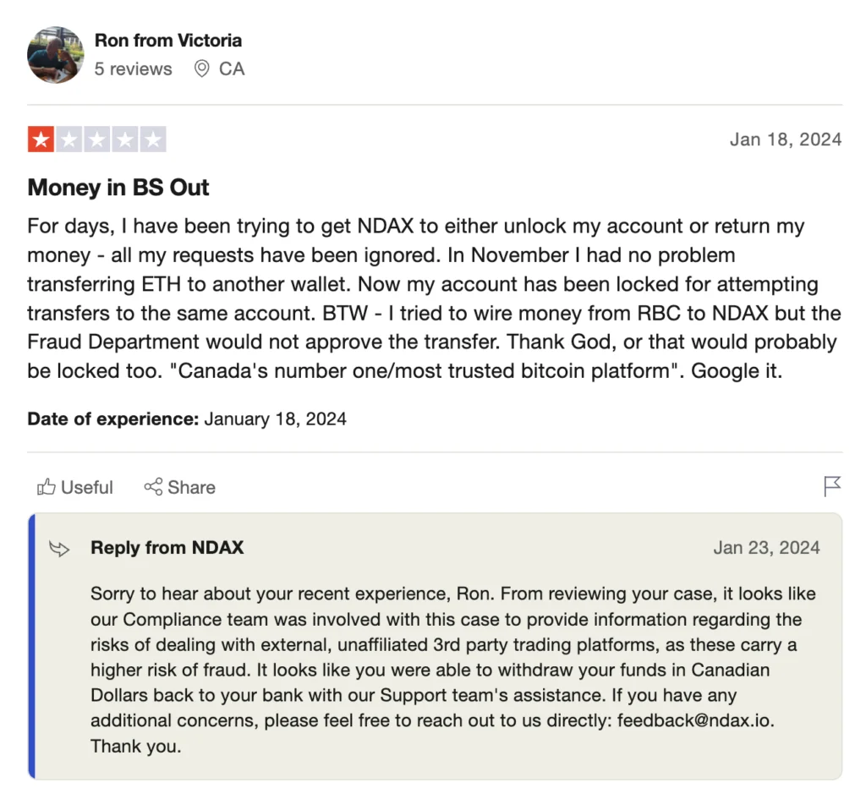Image resolution: width=866 pixels, height=810 pixels.
Task: Click the thumbs-up Useful icon
Action: (x=46, y=487)
